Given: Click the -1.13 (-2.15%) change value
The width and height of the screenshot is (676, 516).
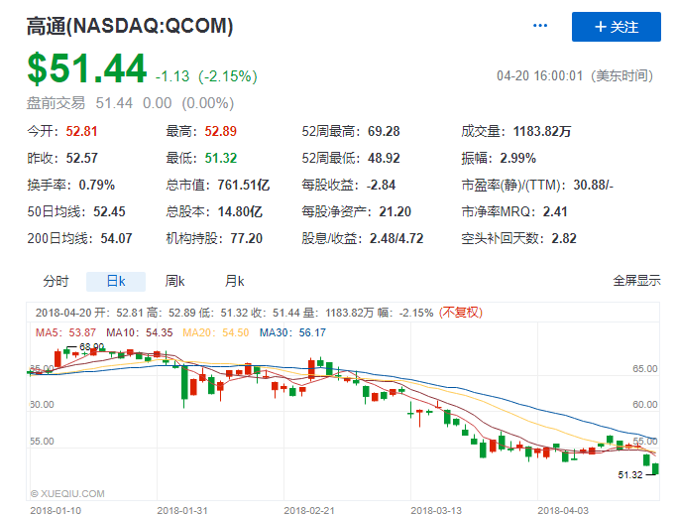Looking at the screenshot, I should pos(206,76).
